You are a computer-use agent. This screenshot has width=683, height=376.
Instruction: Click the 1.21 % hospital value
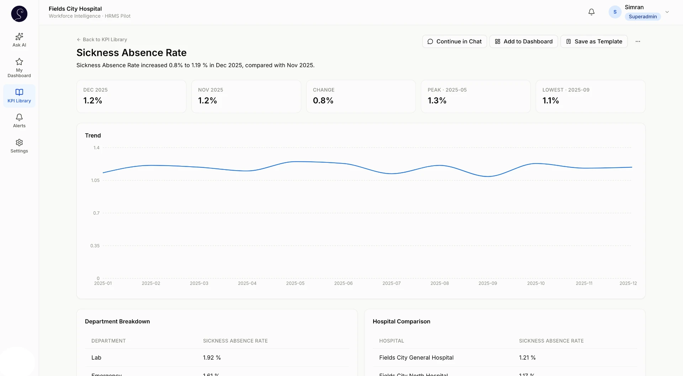527,358
